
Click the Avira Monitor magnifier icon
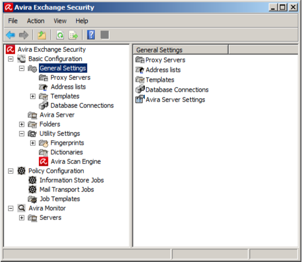click(x=22, y=208)
